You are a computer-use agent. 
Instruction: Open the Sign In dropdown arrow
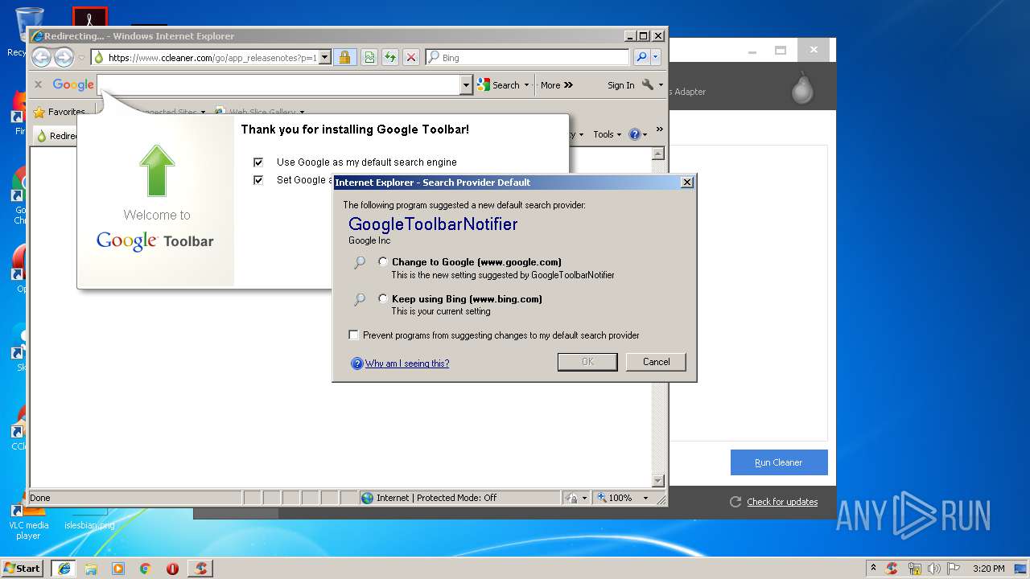click(661, 85)
